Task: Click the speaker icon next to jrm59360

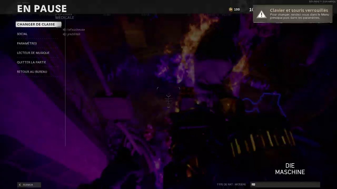Action: coord(65,34)
